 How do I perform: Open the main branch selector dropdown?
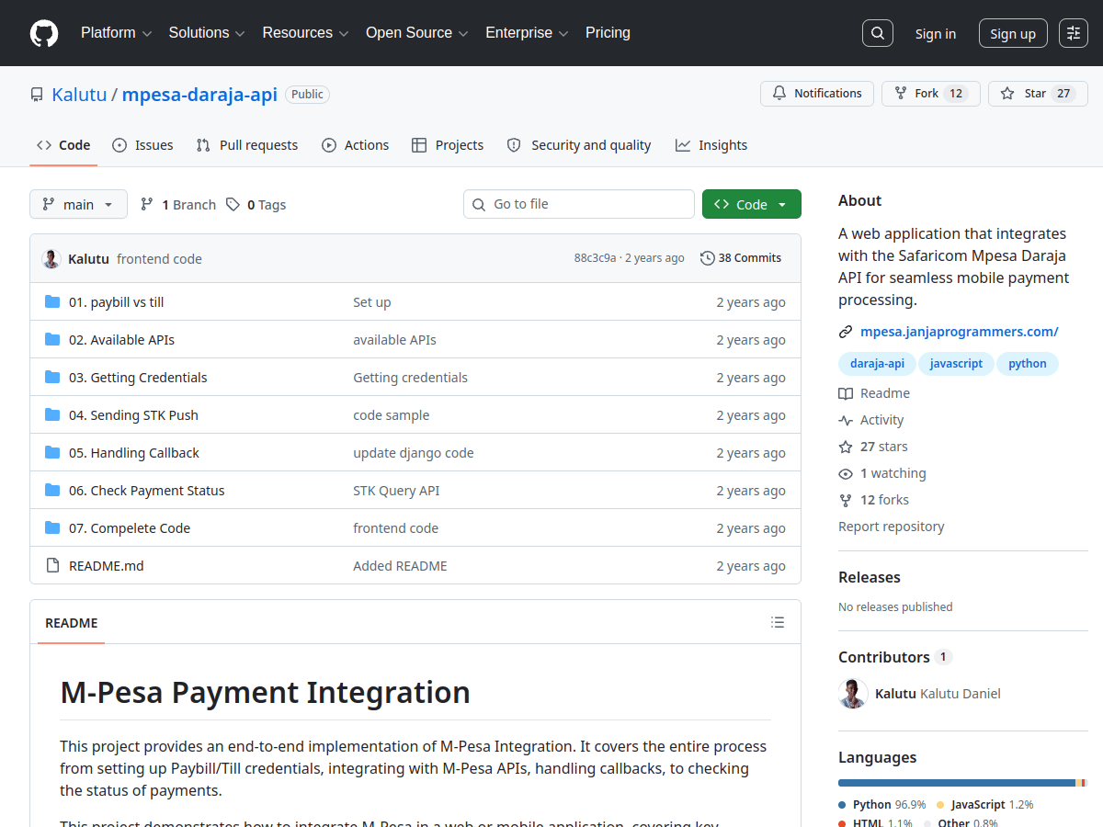pyautogui.click(x=78, y=204)
